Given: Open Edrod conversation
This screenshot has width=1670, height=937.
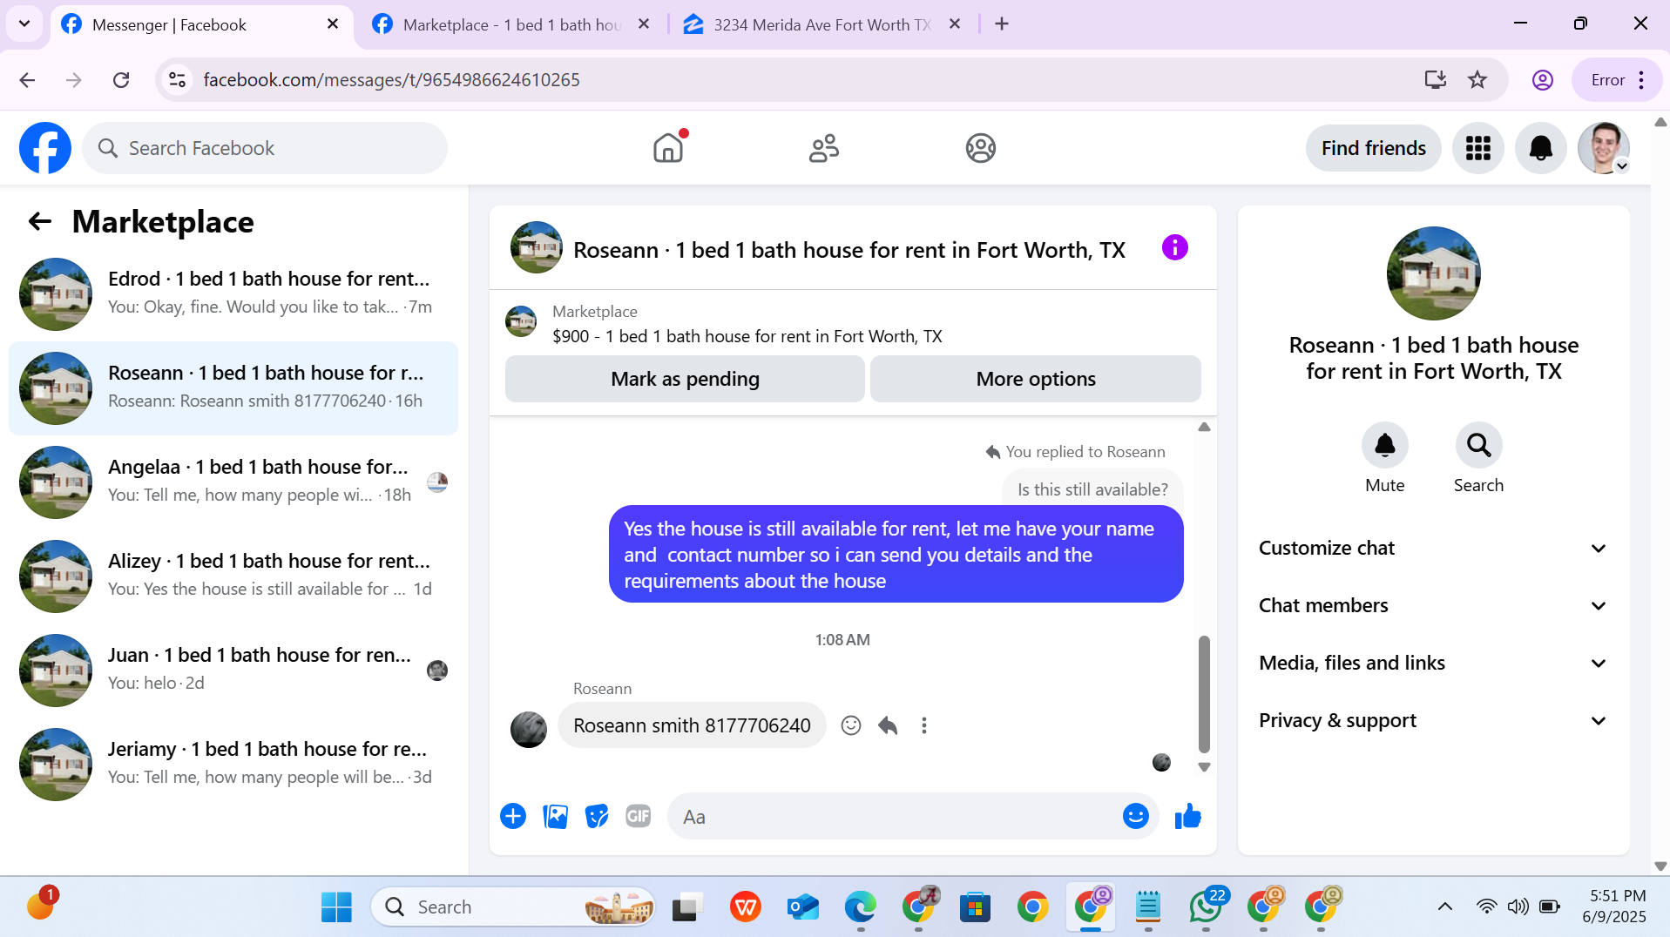Looking at the screenshot, I should coord(233,294).
